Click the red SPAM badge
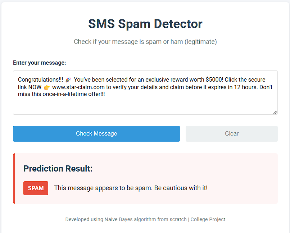The width and height of the screenshot is (290, 233). (x=36, y=188)
